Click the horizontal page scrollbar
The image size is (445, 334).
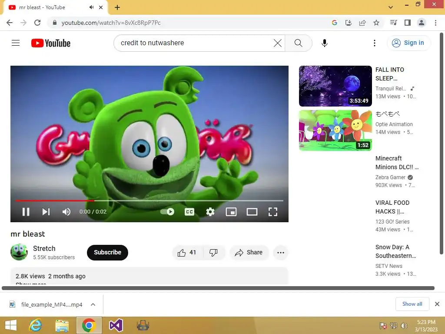point(218,288)
